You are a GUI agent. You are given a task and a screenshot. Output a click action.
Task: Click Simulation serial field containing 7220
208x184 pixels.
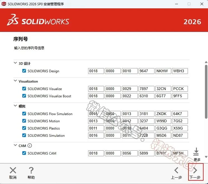point(146,135)
